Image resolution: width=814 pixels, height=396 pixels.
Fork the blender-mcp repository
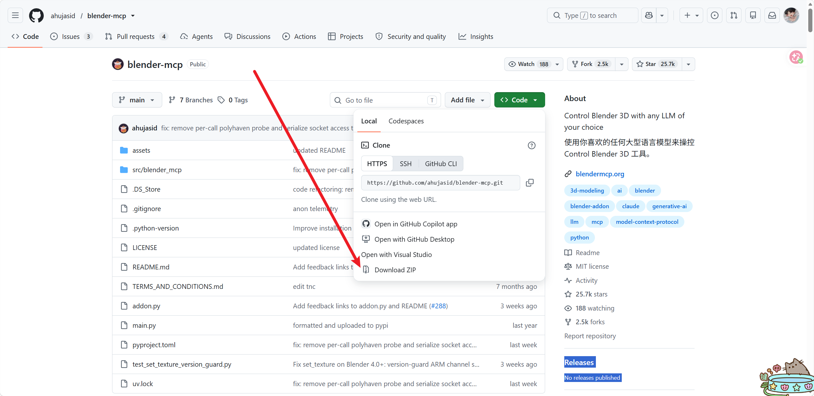point(591,64)
